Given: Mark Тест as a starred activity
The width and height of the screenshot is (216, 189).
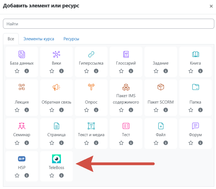Looking at the screenshot, I should (x=121, y=143).
